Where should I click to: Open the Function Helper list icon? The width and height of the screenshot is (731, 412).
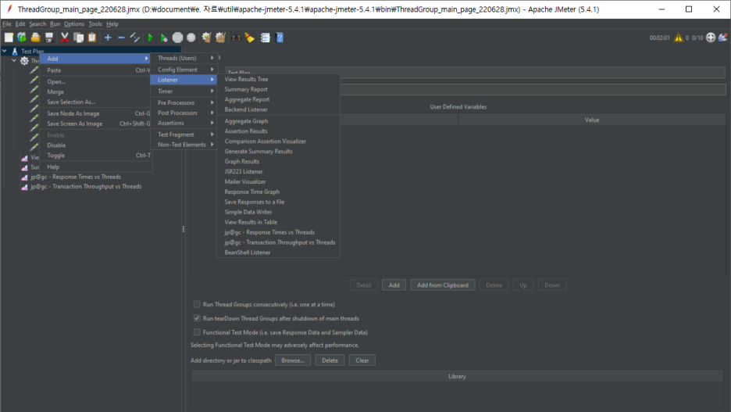(x=266, y=38)
